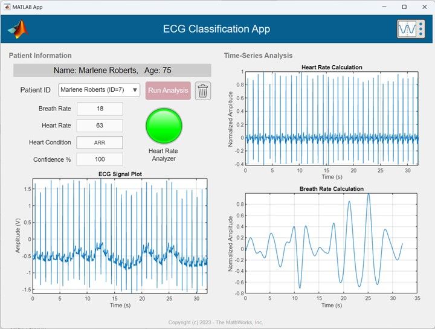The height and width of the screenshot is (329, 435).
Task: Click the Time-Series Analysis panel heading
Action: click(x=258, y=56)
